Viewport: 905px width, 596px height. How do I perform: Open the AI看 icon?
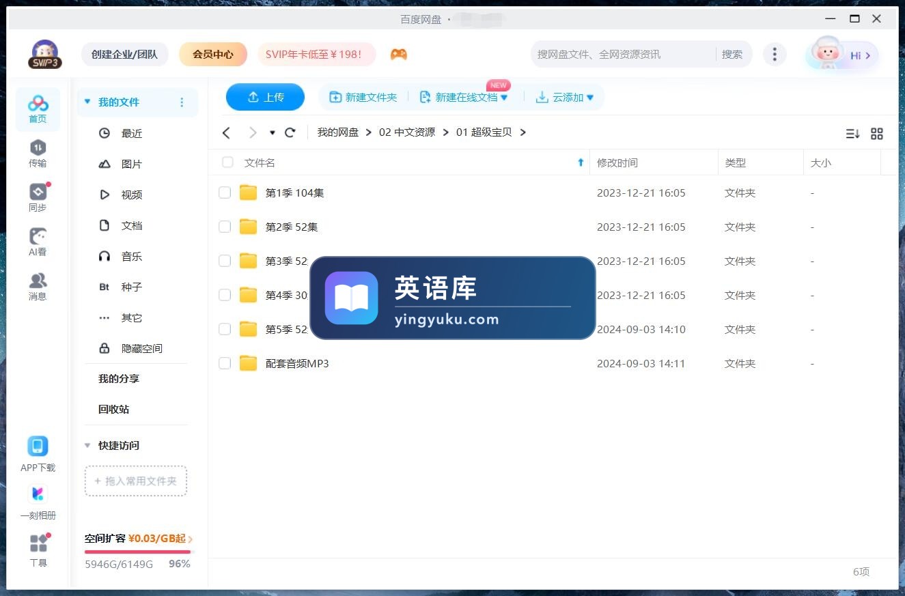click(38, 242)
